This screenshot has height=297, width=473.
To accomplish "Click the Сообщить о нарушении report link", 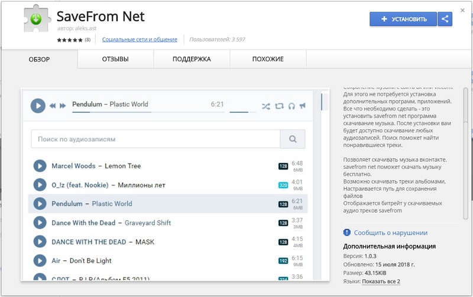I will tap(391, 233).
